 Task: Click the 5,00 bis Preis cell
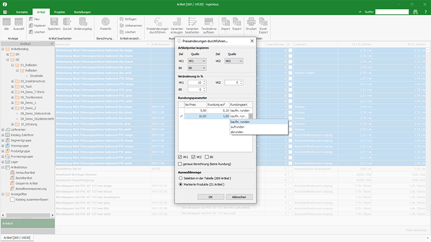[x=196, y=110]
